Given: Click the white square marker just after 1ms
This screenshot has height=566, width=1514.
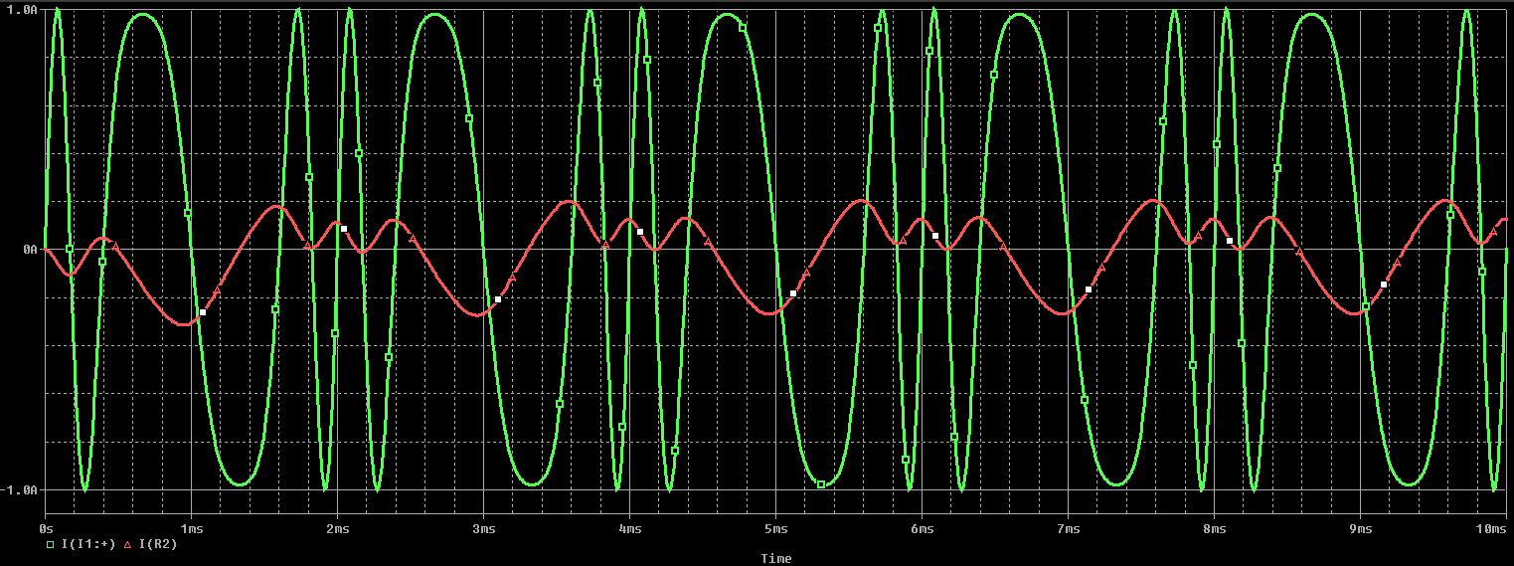Looking at the screenshot, I should click(203, 312).
